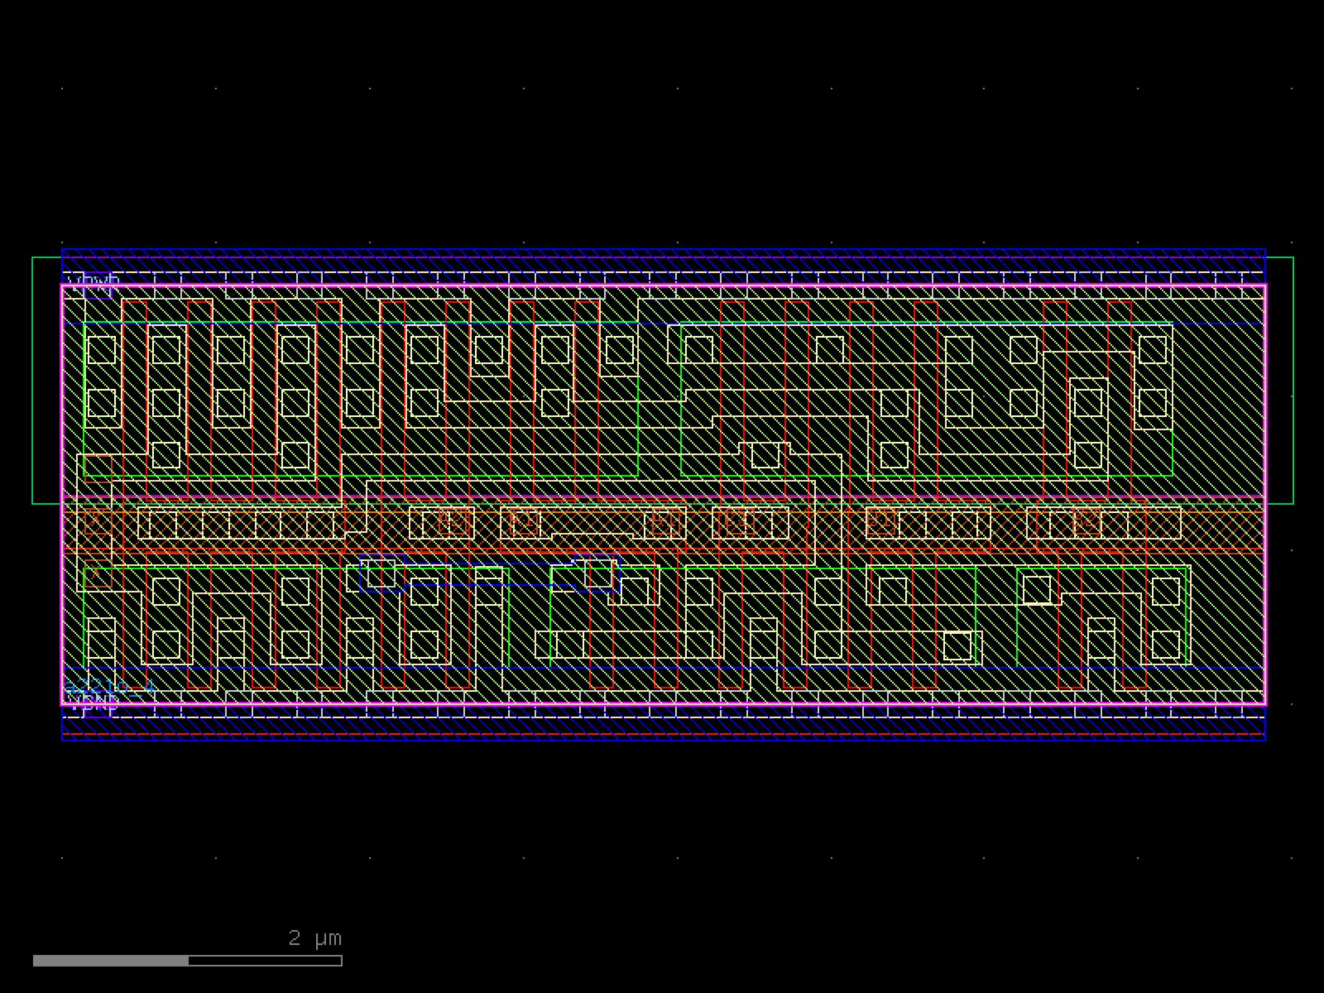The width and height of the screenshot is (1324, 993).
Task: Click the empty black area above the layout
Action: click(x=662, y=132)
